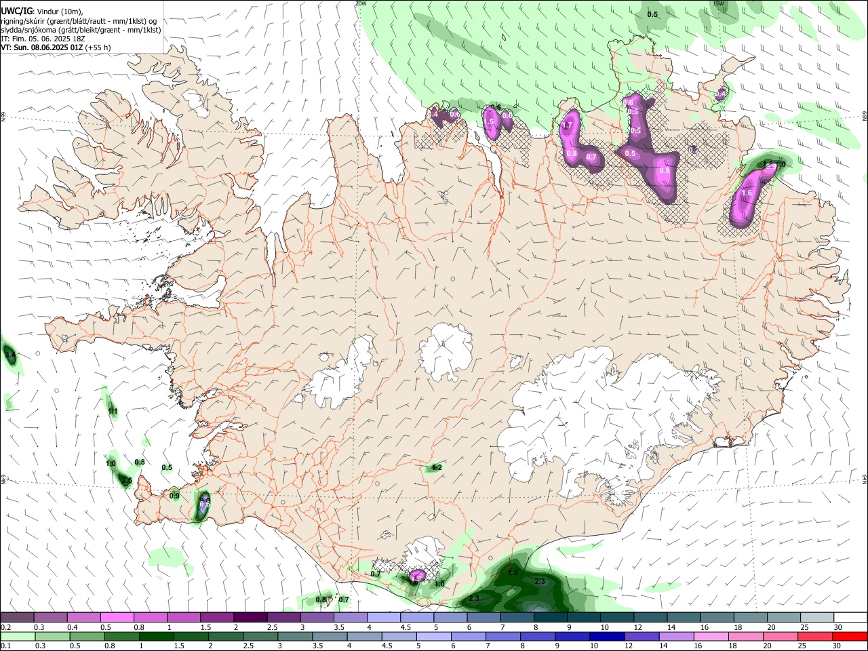Click the snow-scale swatch between 0.2 and 0.3
The image size is (868, 651).
click(17, 617)
